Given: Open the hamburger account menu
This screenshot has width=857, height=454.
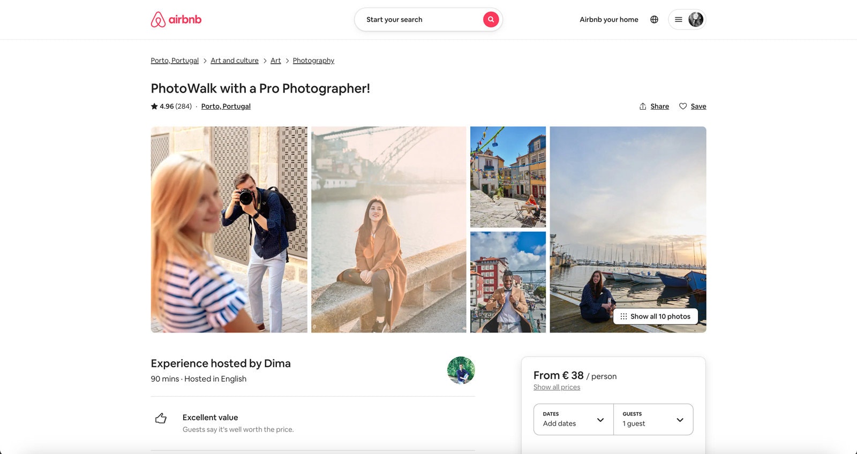Looking at the screenshot, I should [x=678, y=19].
